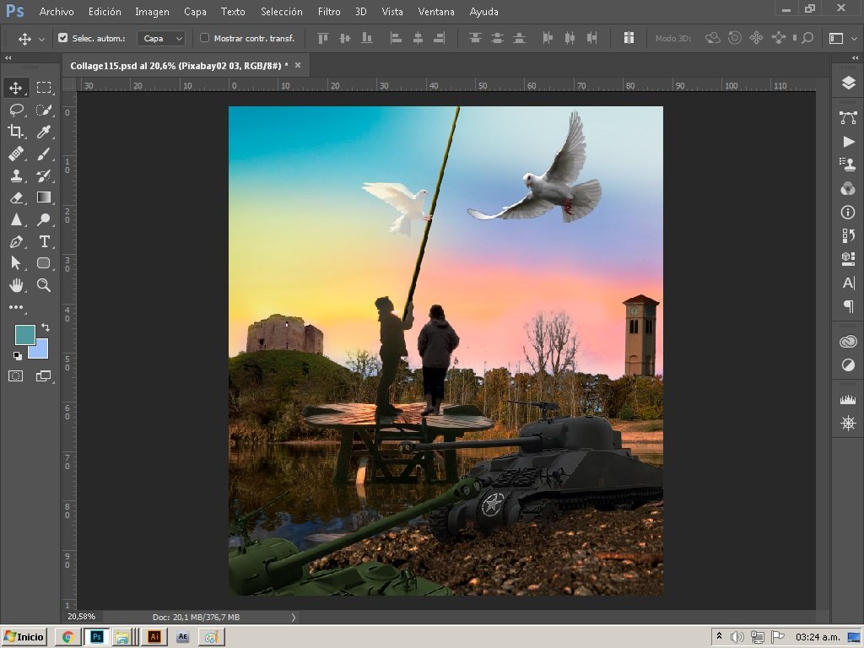The image size is (864, 648).
Task: Open the Character panel icon
Action: pyautogui.click(x=848, y=283)
